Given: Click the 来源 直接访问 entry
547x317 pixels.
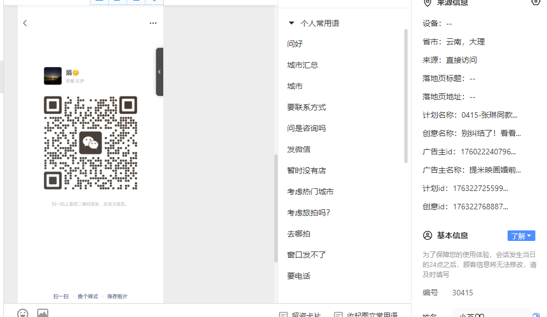Looking at the screenshot, I should point(450,60).
